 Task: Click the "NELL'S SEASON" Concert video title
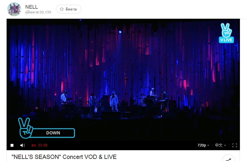tap(64, 157)
